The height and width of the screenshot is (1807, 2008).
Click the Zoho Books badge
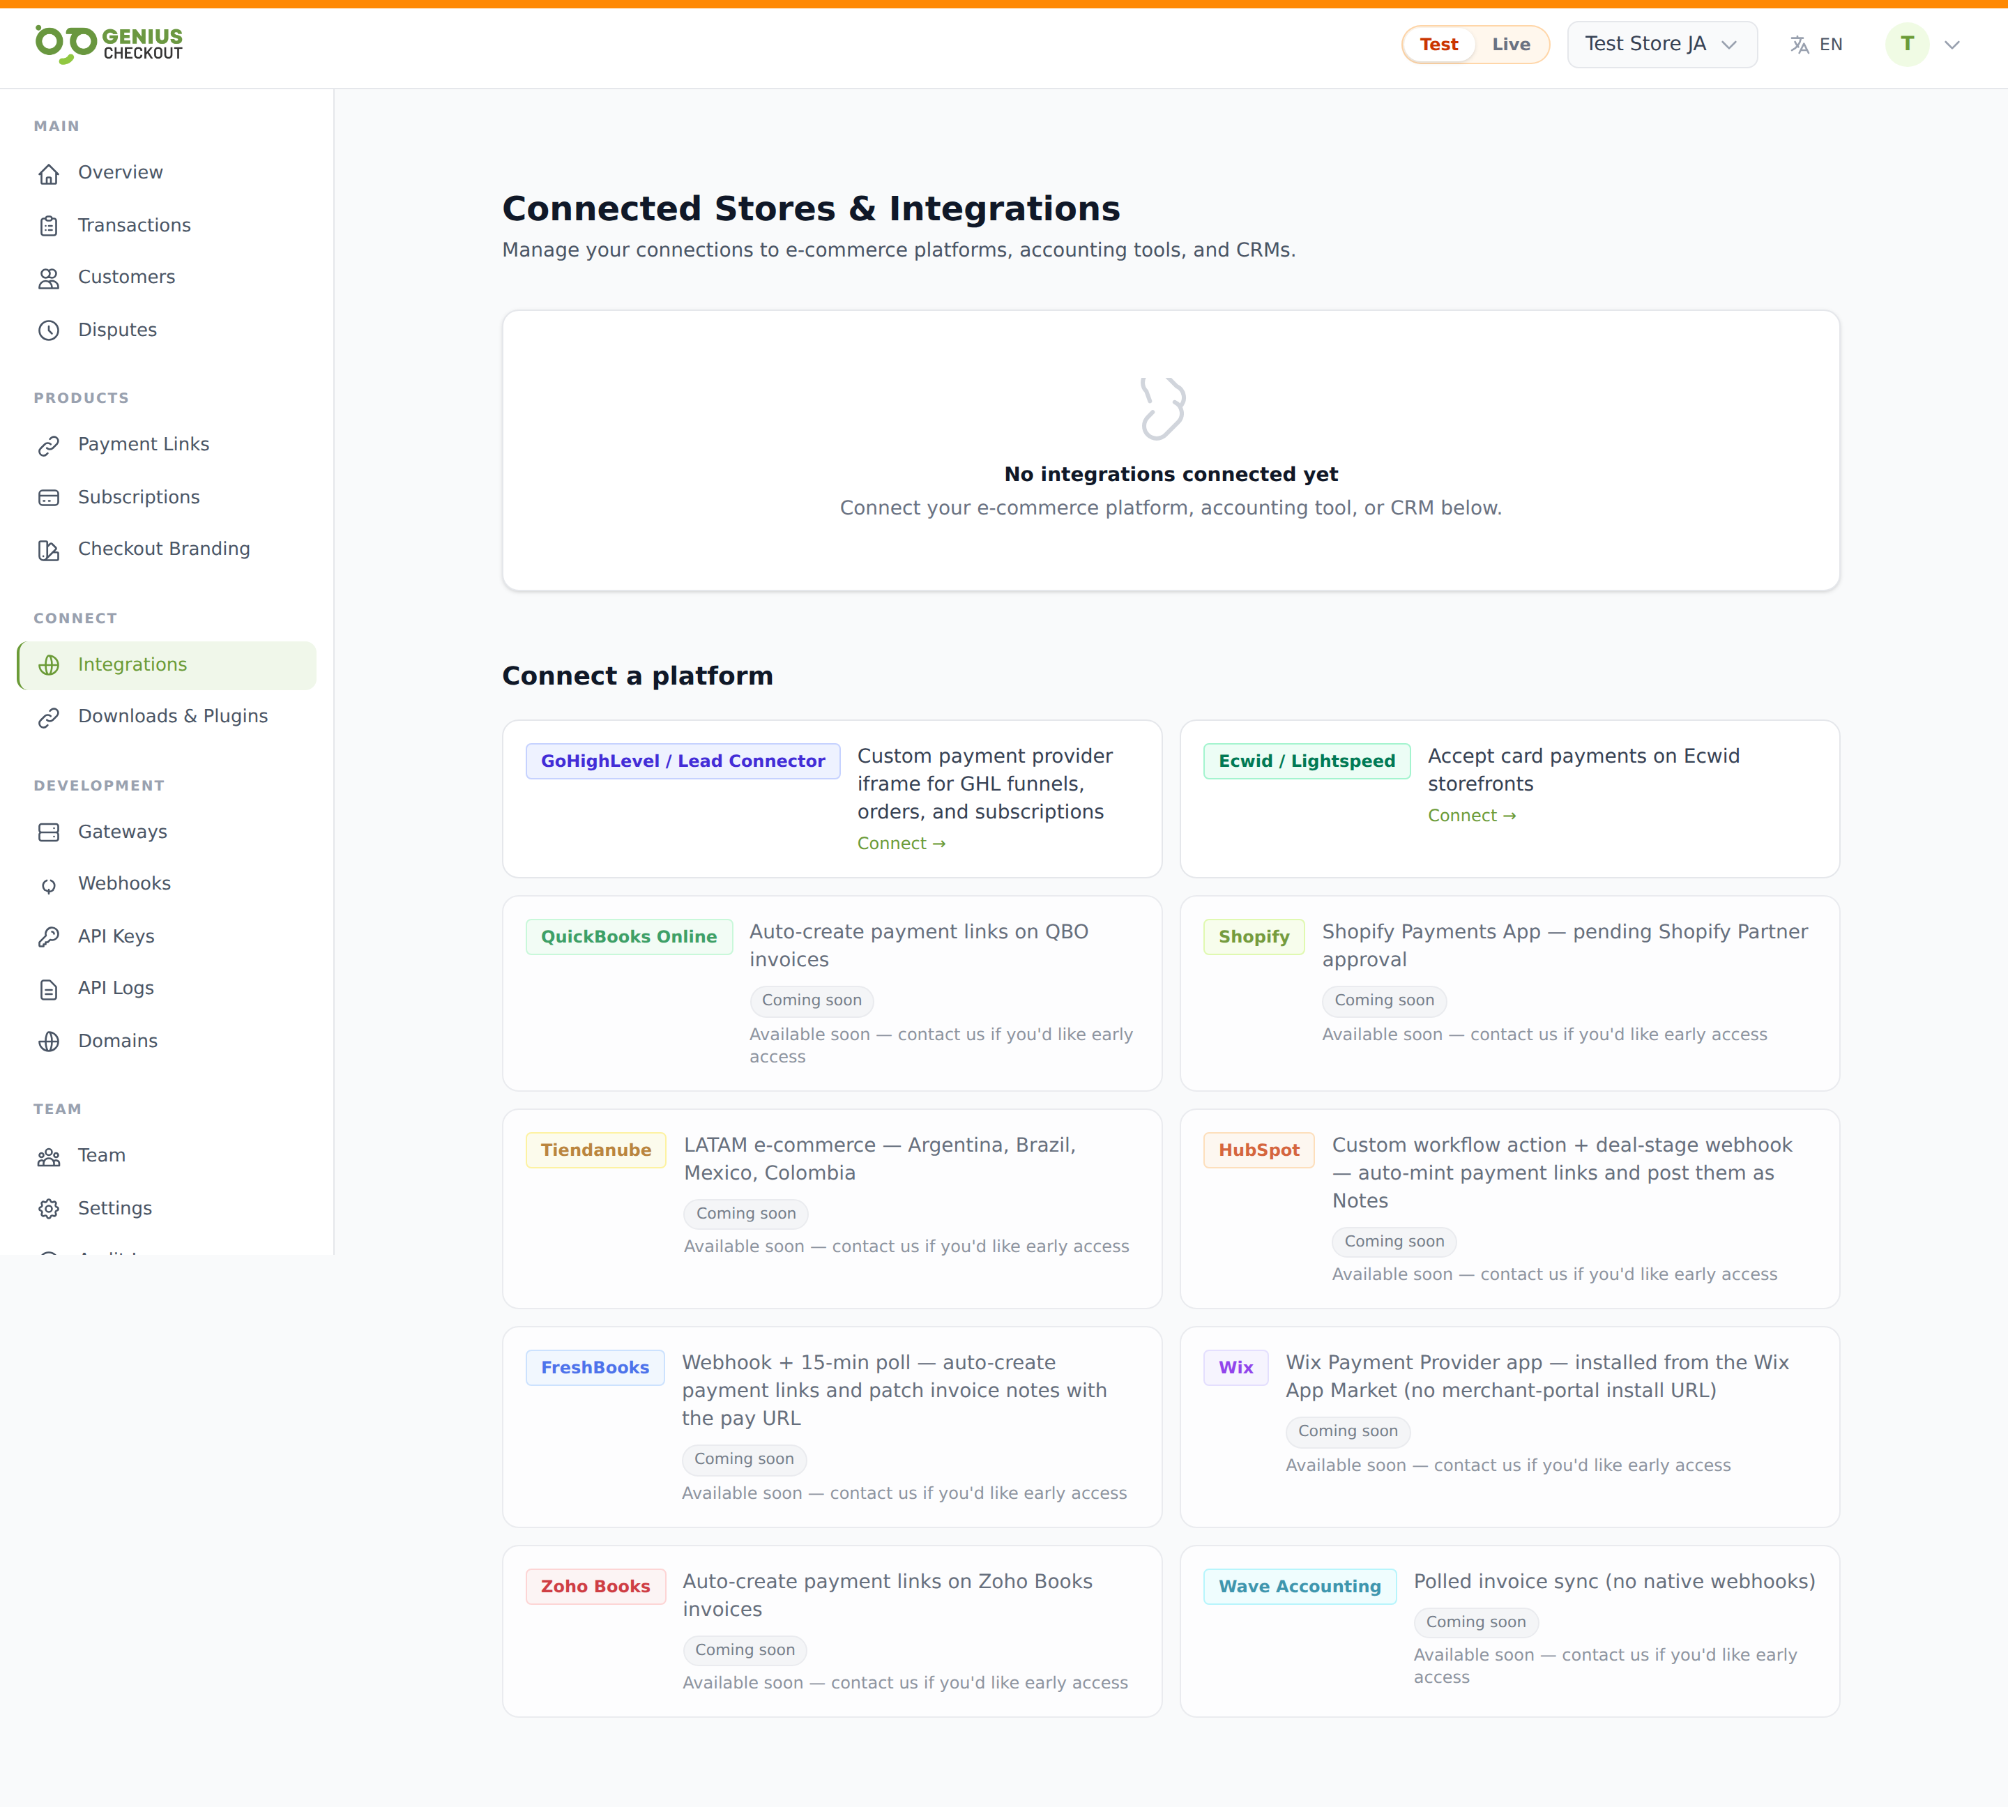596,1587
